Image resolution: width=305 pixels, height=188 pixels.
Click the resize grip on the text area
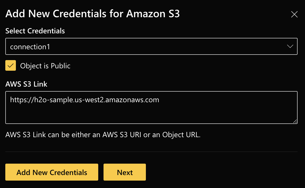coord(295,122)
